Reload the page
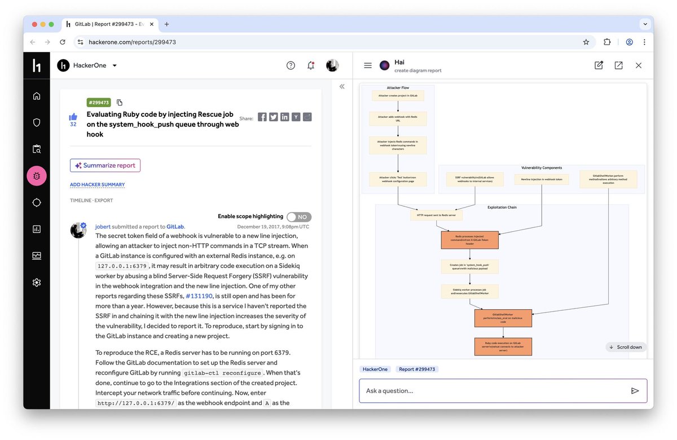The image size is (677, 440). 62,42
